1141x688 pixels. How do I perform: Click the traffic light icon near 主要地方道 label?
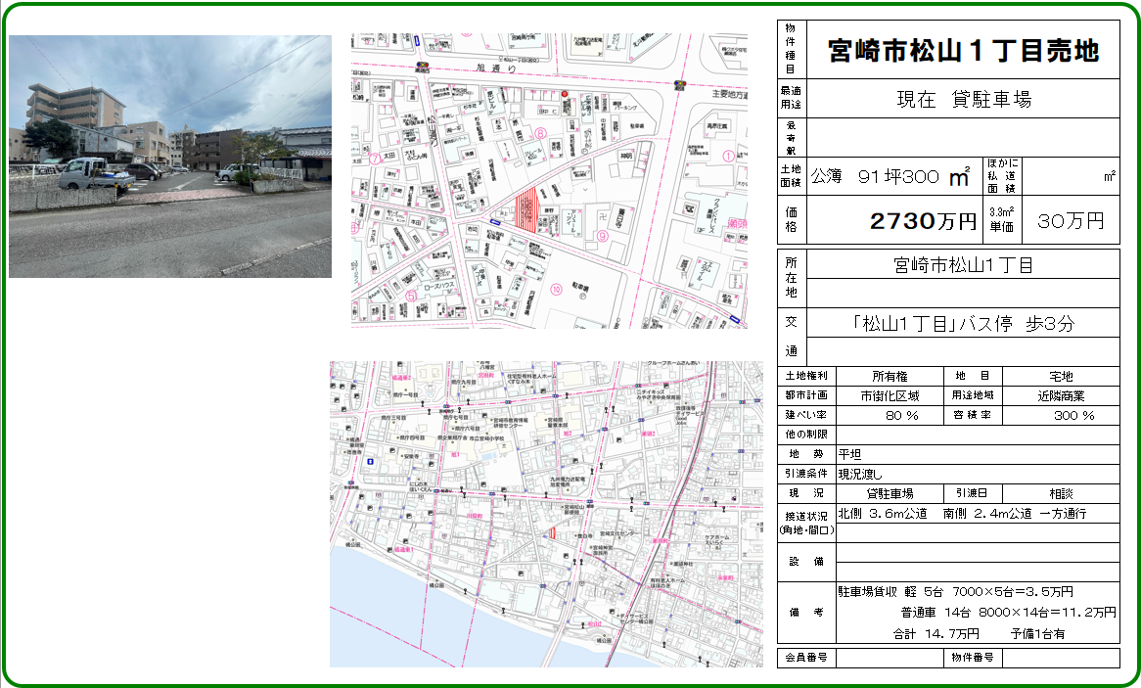(x=682, y=84)
